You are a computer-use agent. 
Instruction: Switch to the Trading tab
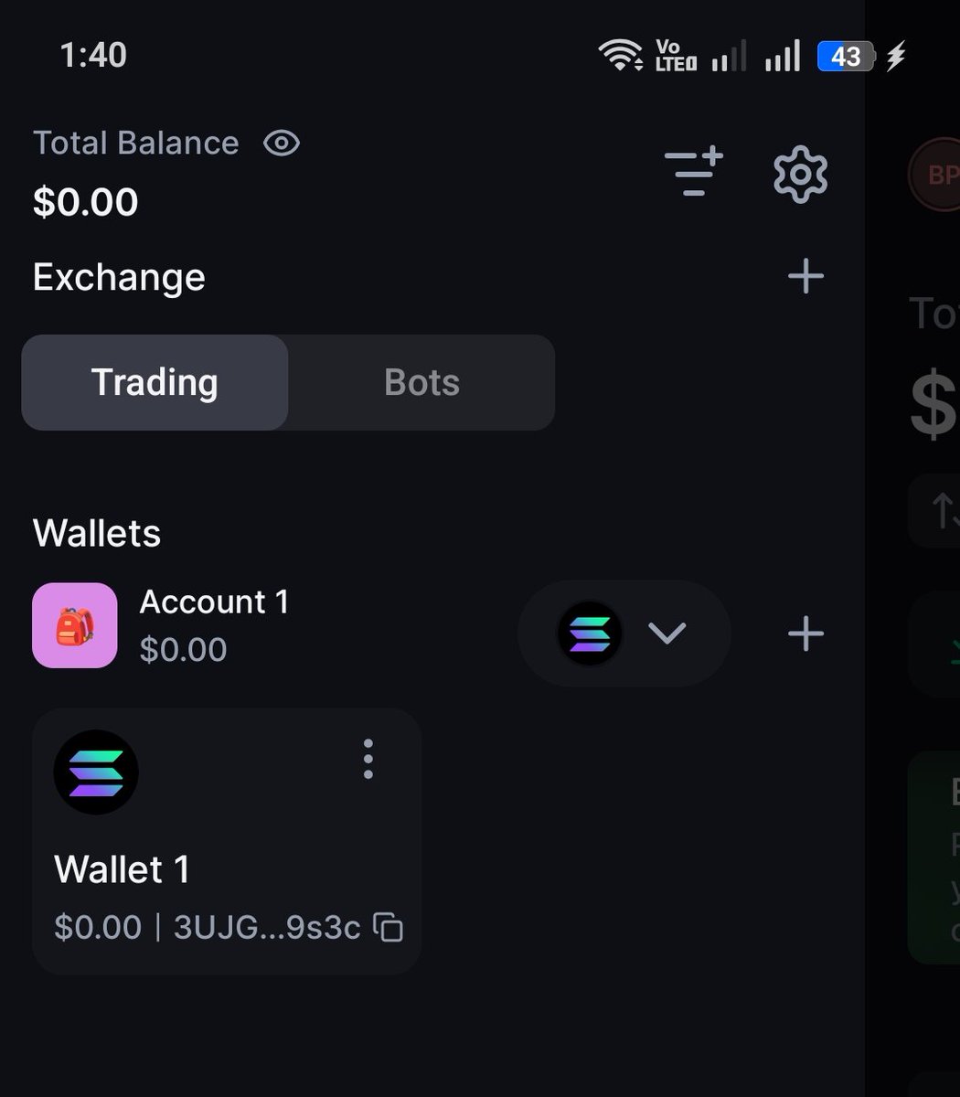[x=155, y=382]
